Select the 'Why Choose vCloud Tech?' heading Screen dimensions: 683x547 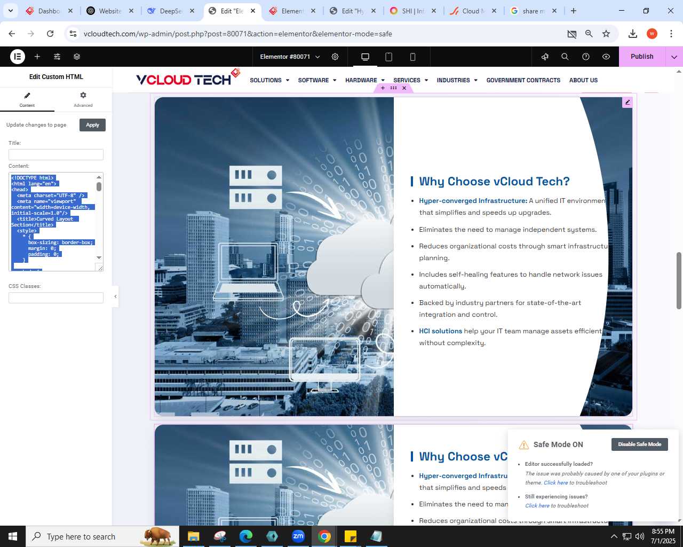click(x=494, y=182)
